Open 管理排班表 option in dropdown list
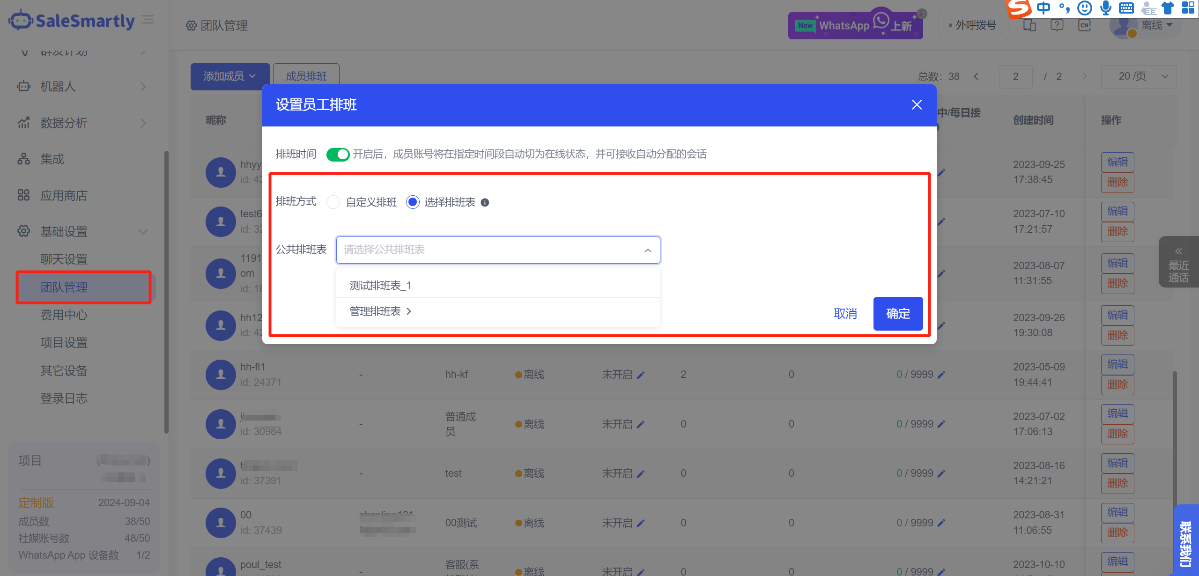 tap(380, 311)
